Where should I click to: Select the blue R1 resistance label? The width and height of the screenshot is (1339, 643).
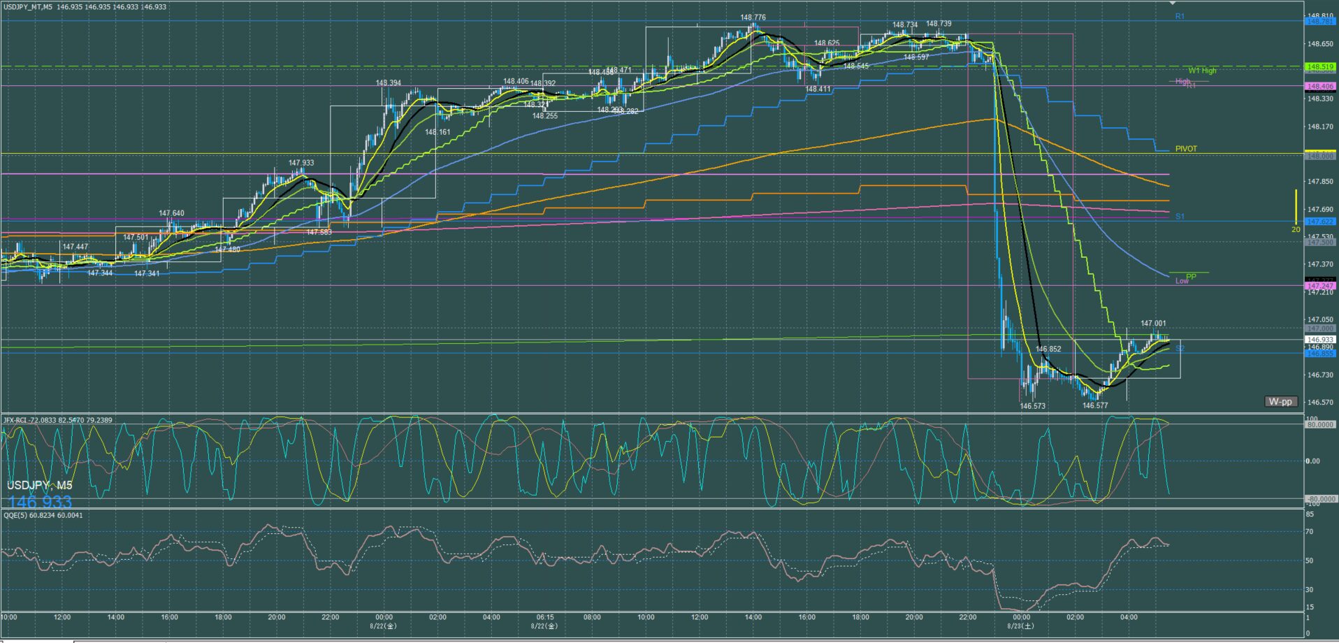(x=1180, y=16)
